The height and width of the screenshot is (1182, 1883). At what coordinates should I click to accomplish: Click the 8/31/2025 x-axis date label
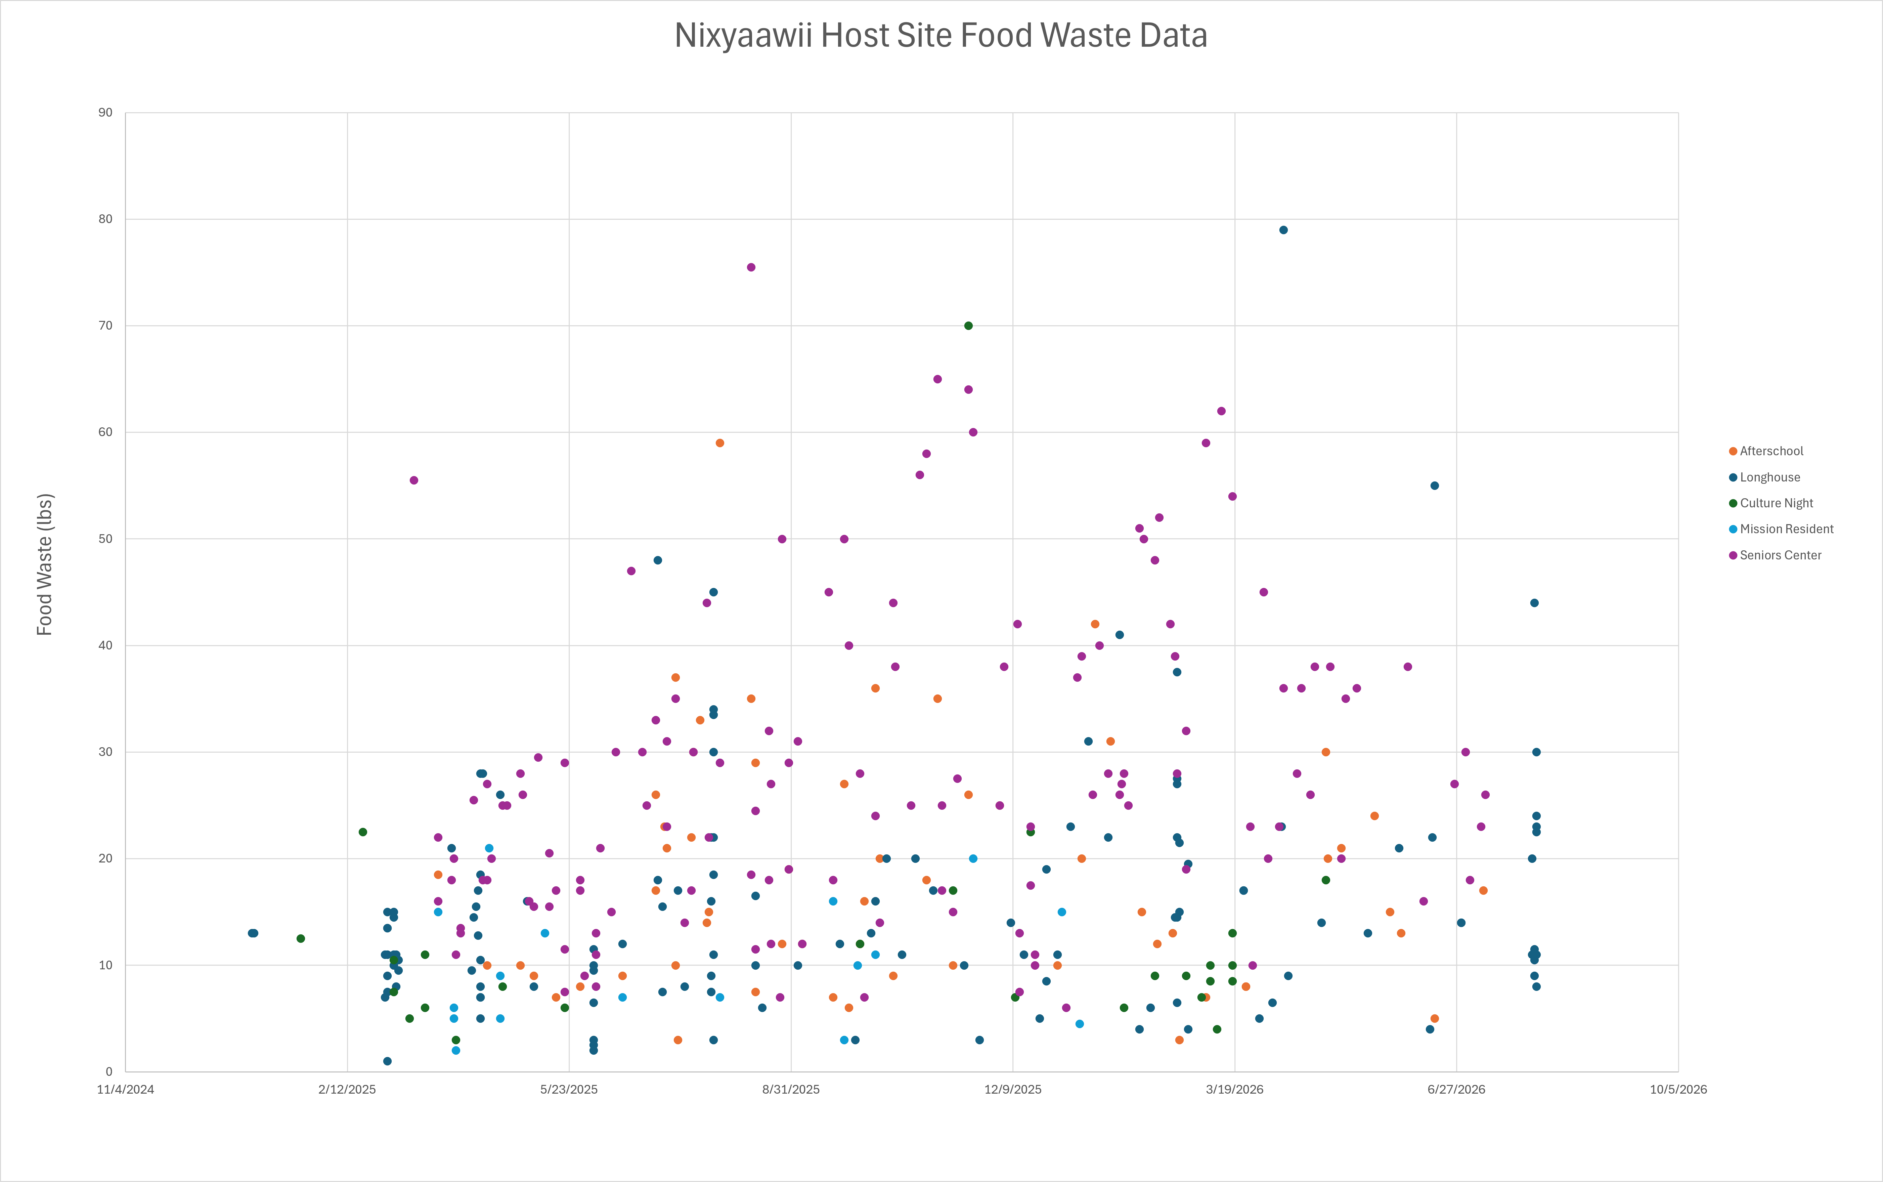(791, 1090)
